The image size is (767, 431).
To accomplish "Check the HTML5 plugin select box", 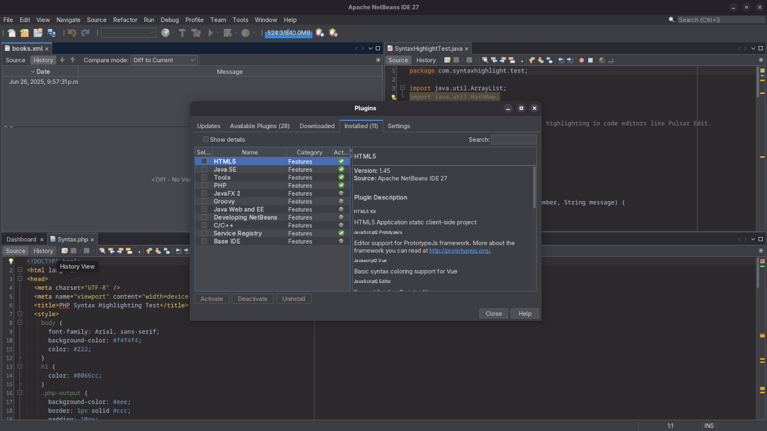I will pyautogui.click(x=204, y=162).
